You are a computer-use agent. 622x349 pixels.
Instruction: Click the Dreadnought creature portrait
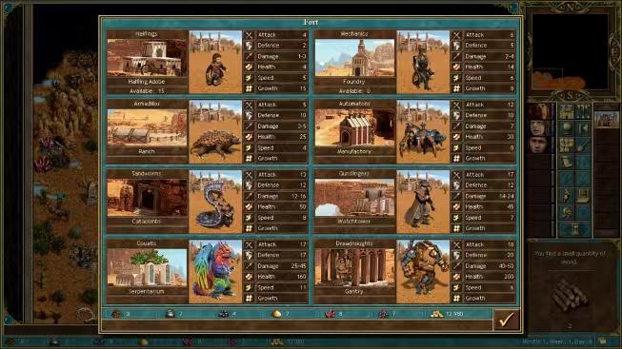point(423,271)
